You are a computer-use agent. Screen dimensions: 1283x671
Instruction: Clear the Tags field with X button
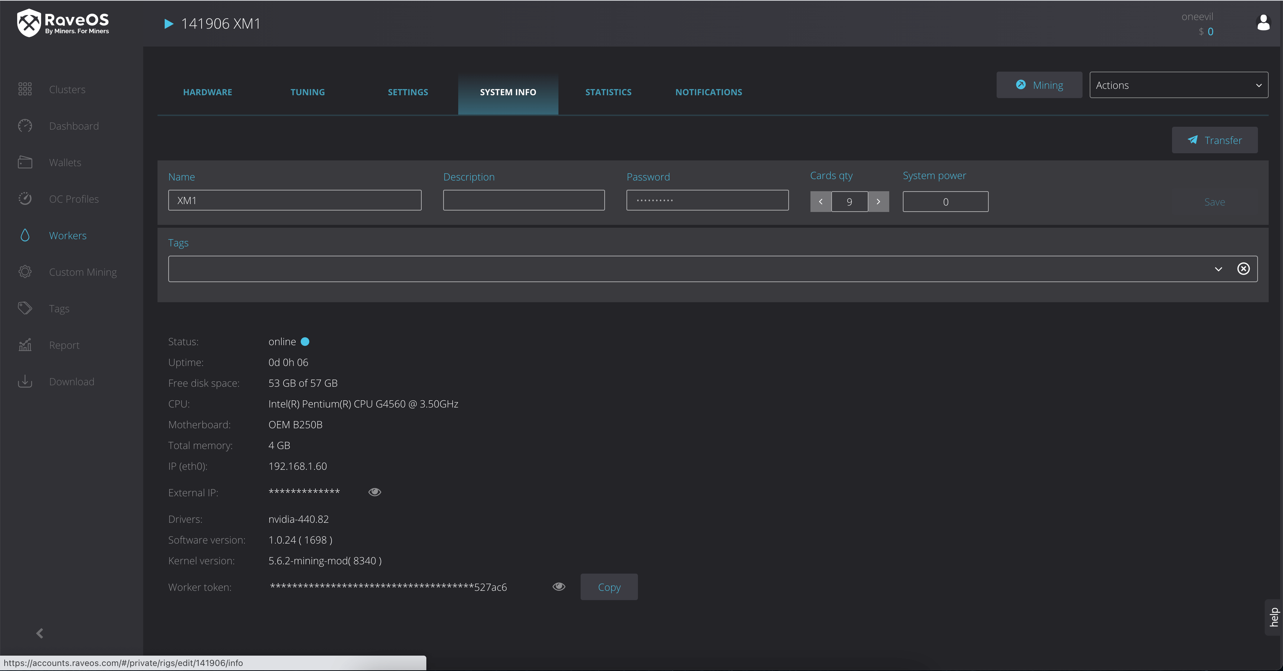coord(1242,269)
